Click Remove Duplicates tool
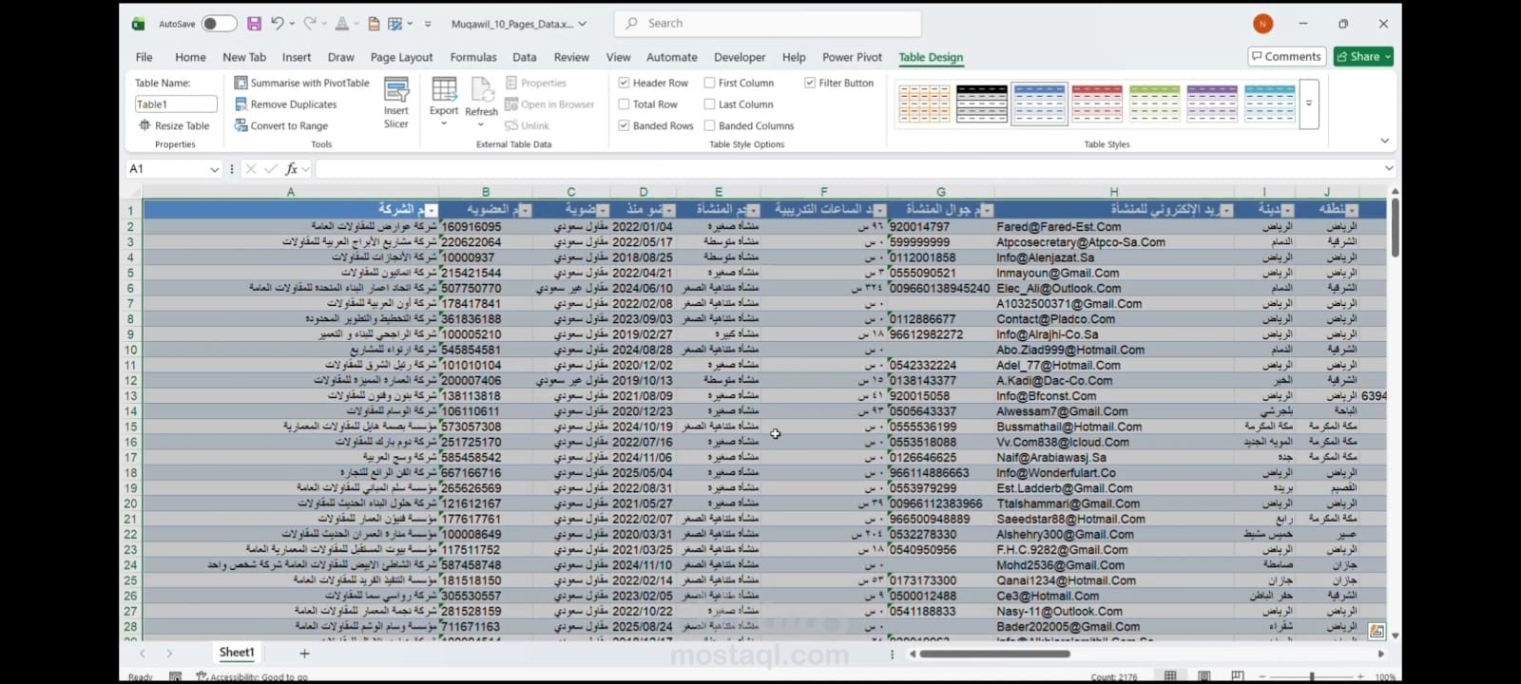The height and width of the screenshot is (684, 1521). tap(286, 104)
